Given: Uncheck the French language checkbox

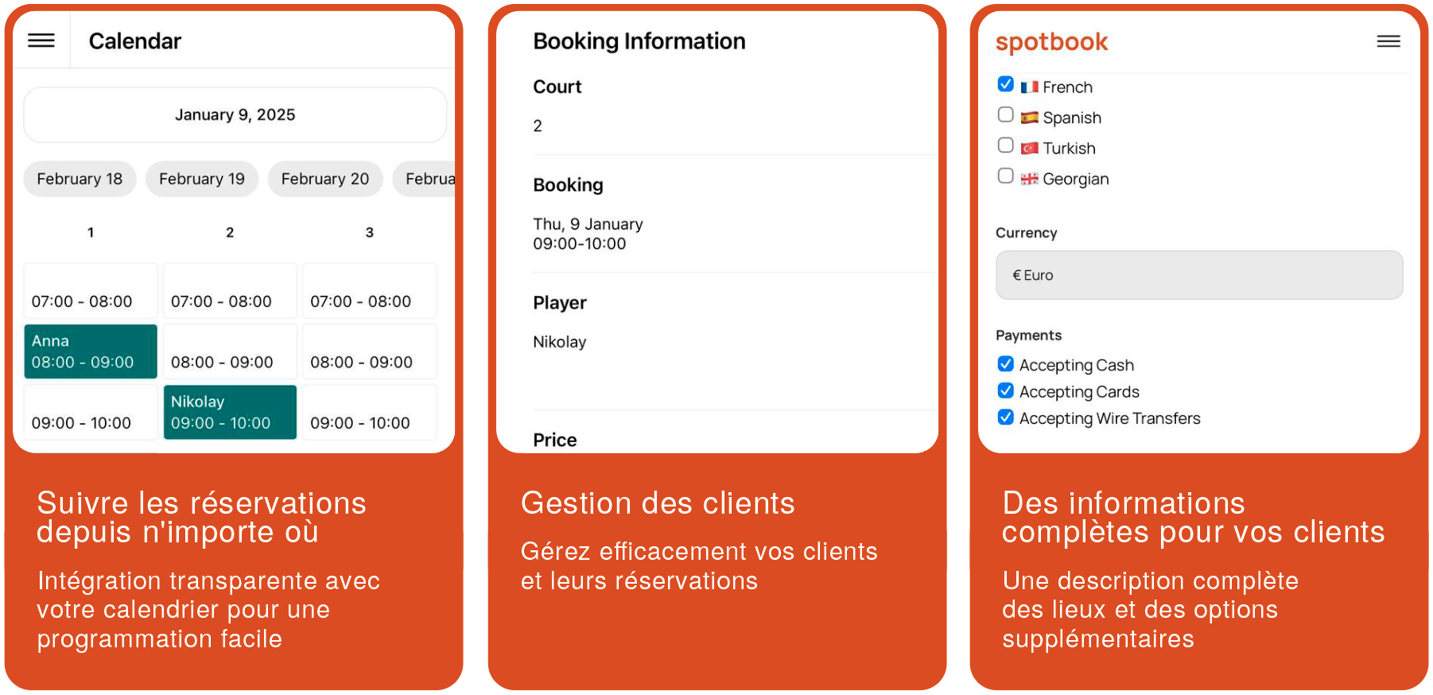Looking at the screenshot, I should (x=1006, y=84).
